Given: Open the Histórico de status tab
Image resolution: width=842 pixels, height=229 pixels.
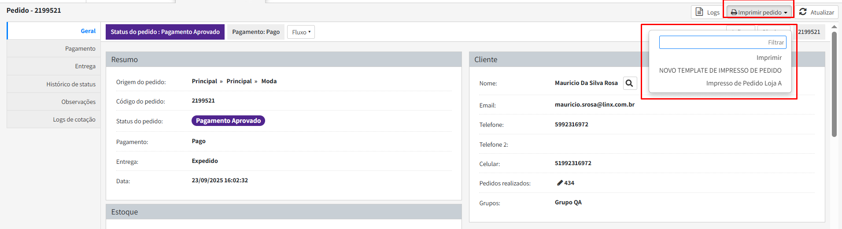Looking at the screenshot, I should (71, 84).
